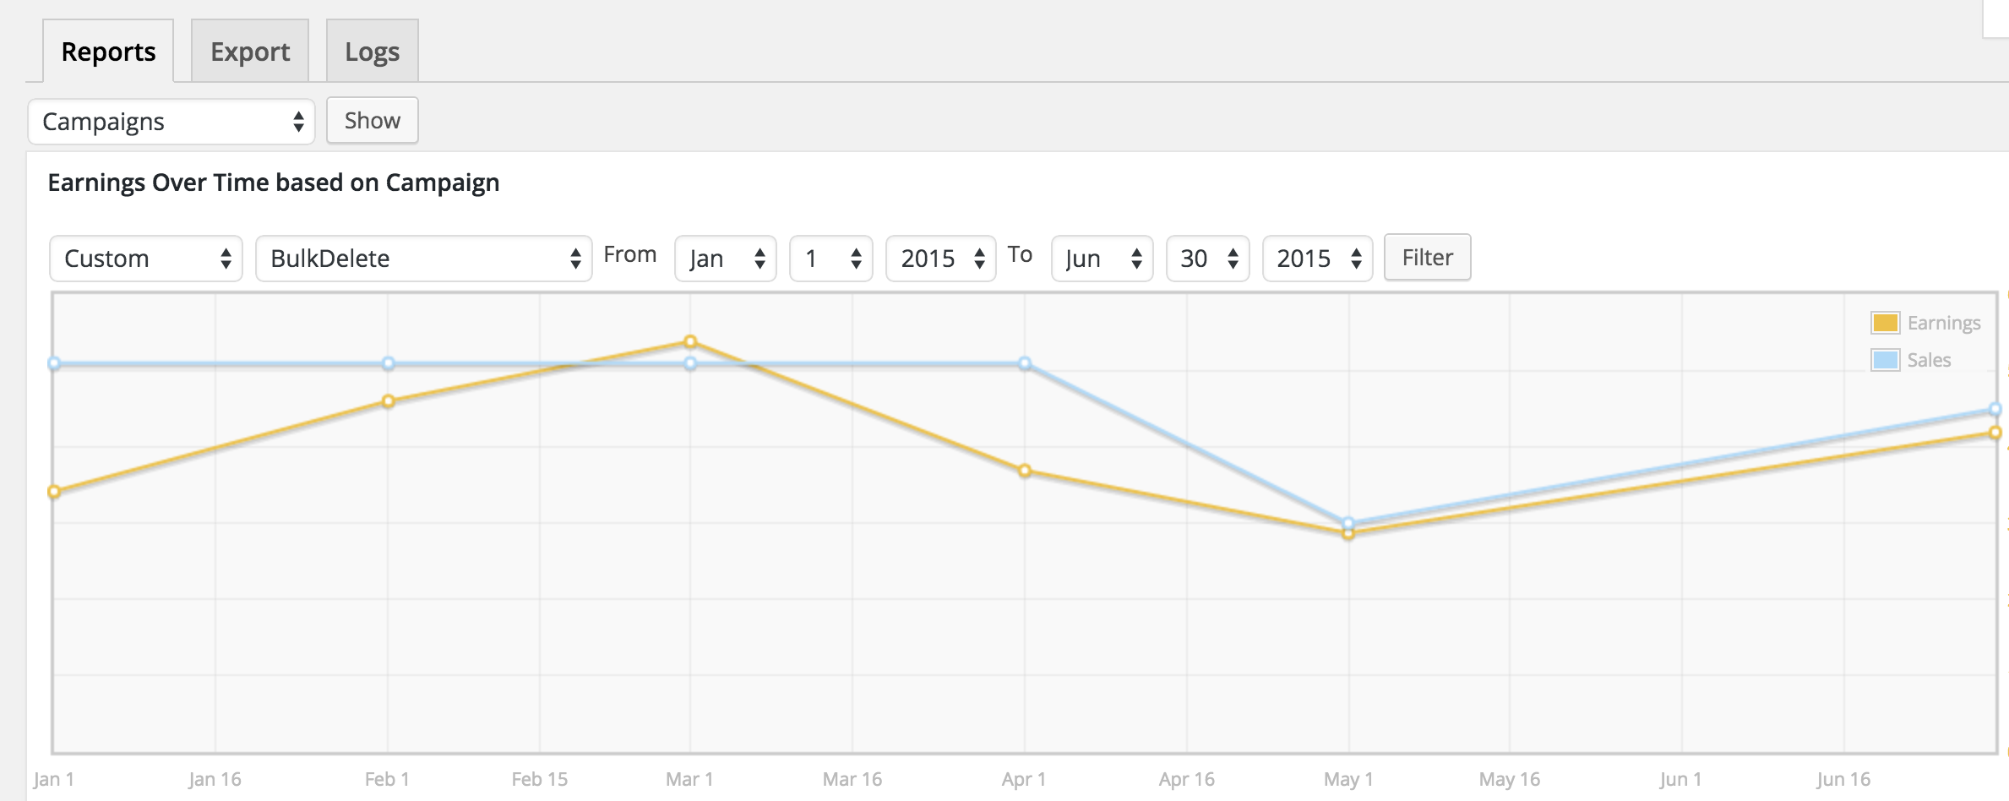Open the Campaigns report type dropdown
This screenshot has width=2009, height=801.
[171, 122]
